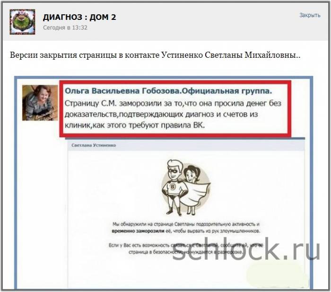Click the bold временно заморозили text
Image resolution: width=331 pixels, height=292 pixels.
[138, 231]
